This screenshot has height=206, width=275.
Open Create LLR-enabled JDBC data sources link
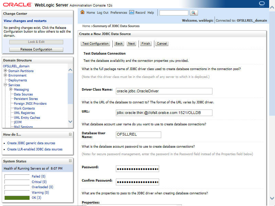(x=35, y=149)
